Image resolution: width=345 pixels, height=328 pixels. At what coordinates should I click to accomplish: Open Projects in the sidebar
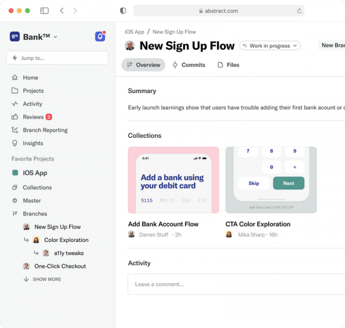tap(33, 91)
